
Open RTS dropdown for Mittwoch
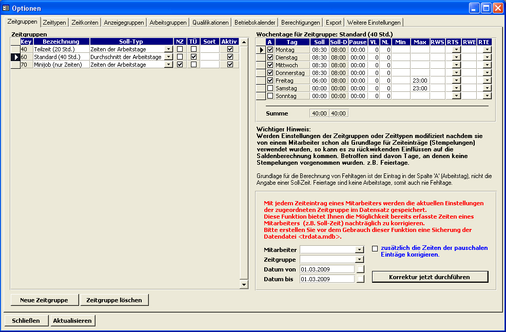click(456, 65)
